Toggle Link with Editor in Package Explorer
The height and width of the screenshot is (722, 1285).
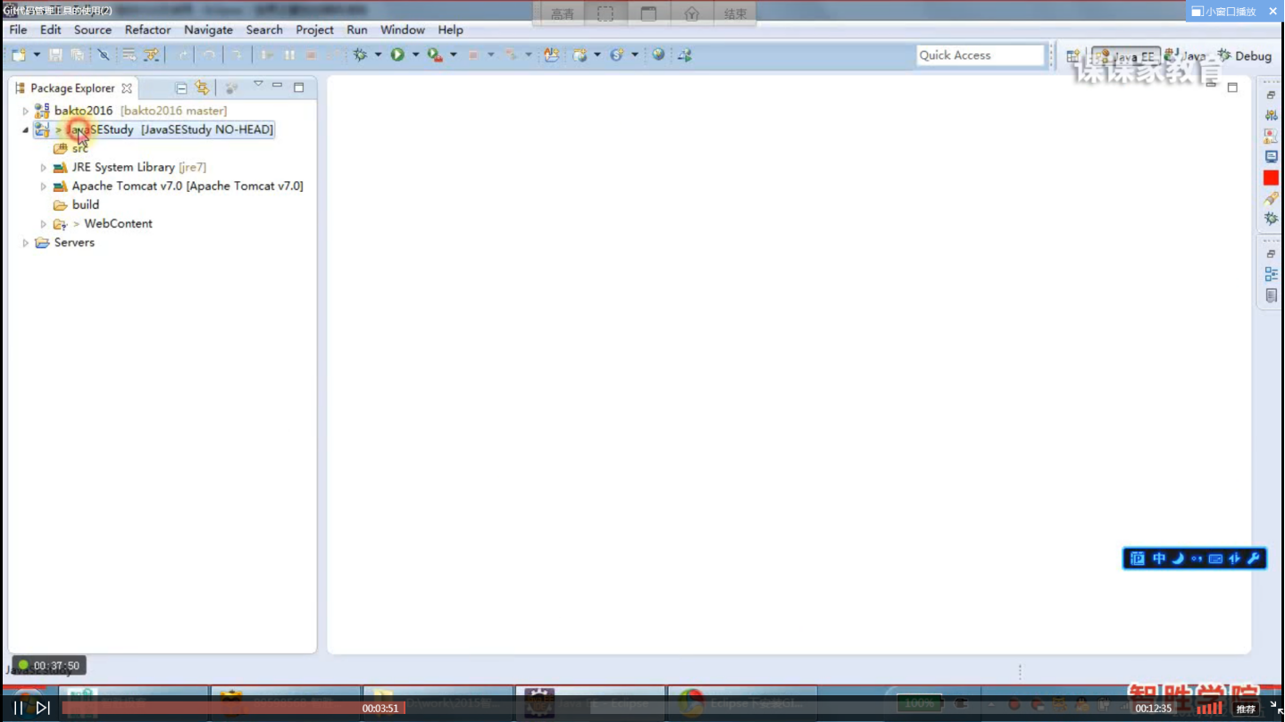[x=203, y=88]
